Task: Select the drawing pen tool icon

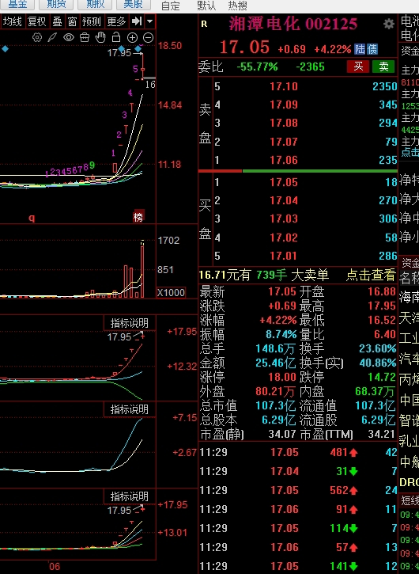Action: point(53,37)
